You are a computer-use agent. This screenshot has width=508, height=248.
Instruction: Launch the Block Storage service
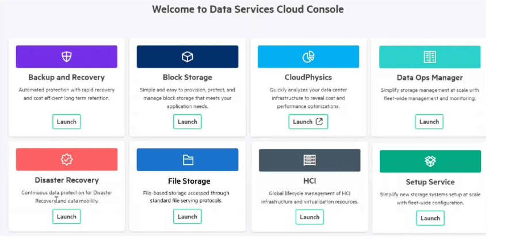pyautogui.click(x=187, y=122)
